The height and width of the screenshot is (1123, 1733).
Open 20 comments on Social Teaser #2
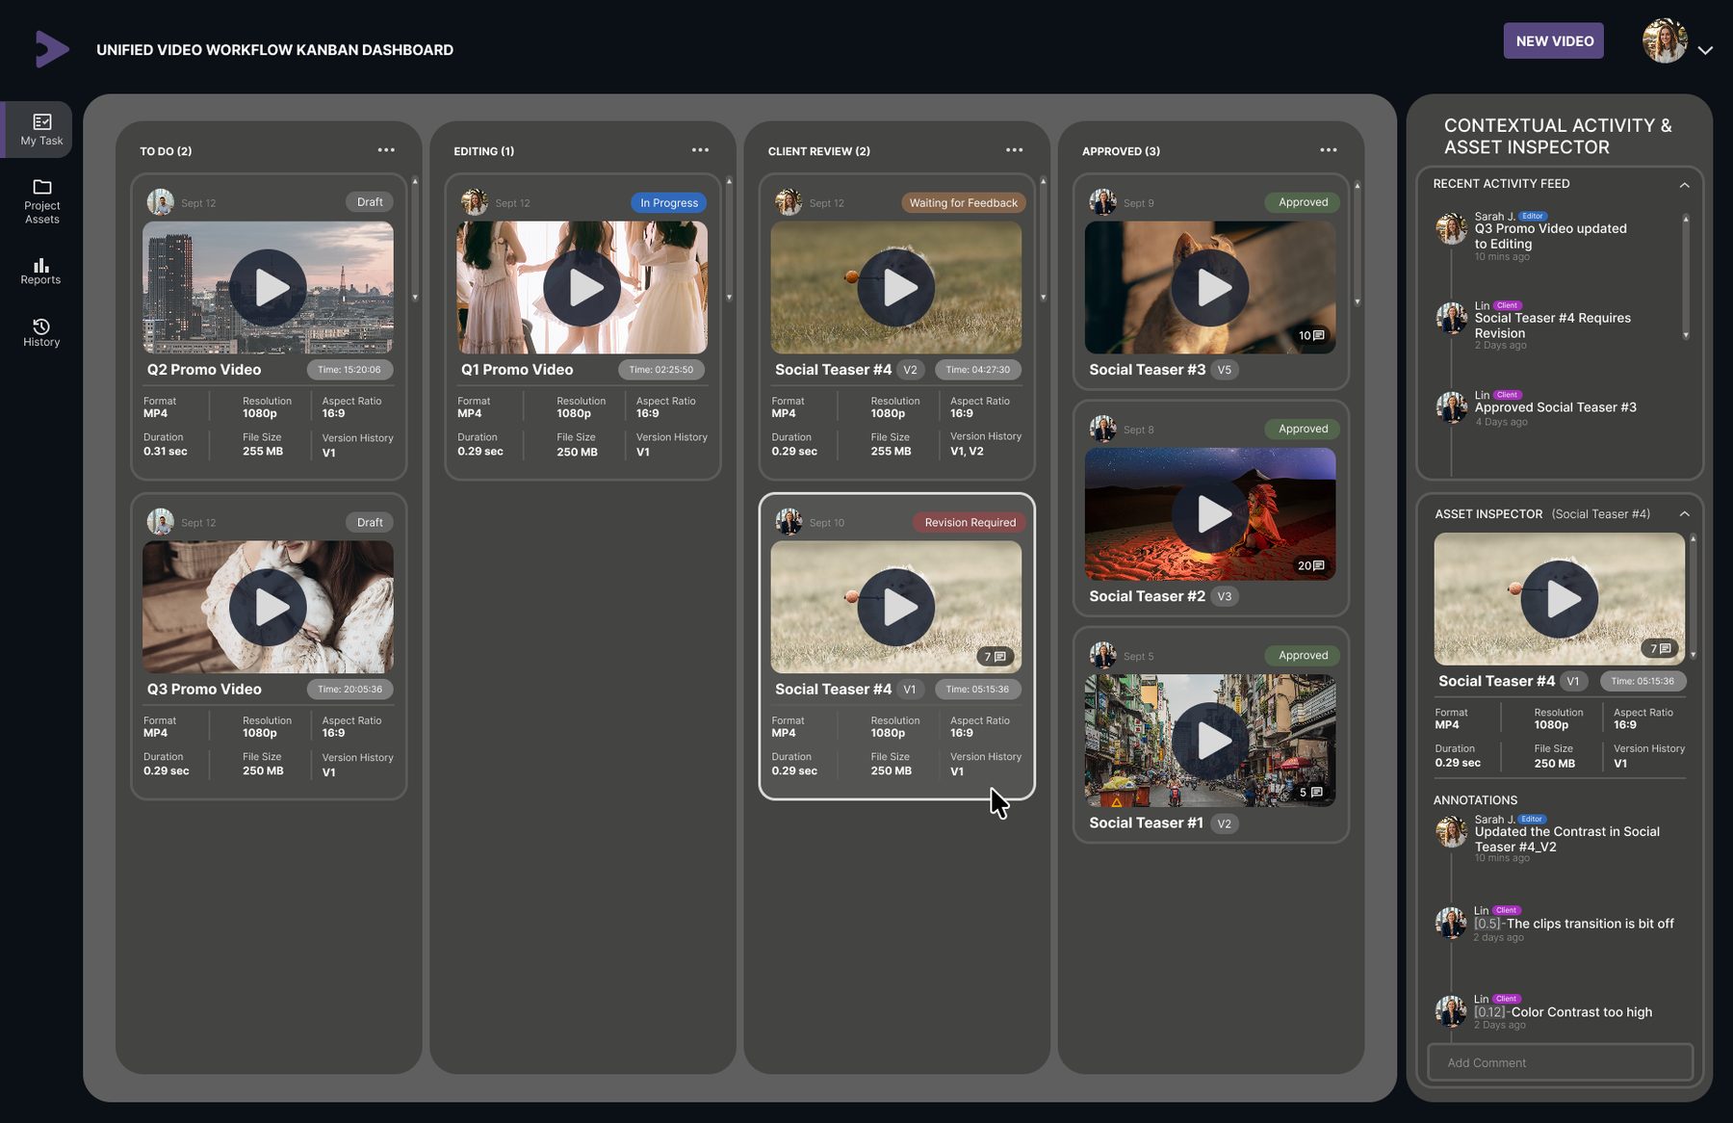coord(1311,565)
